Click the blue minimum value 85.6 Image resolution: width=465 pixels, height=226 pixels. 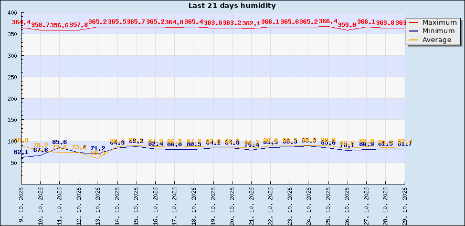tap(60, 142)
